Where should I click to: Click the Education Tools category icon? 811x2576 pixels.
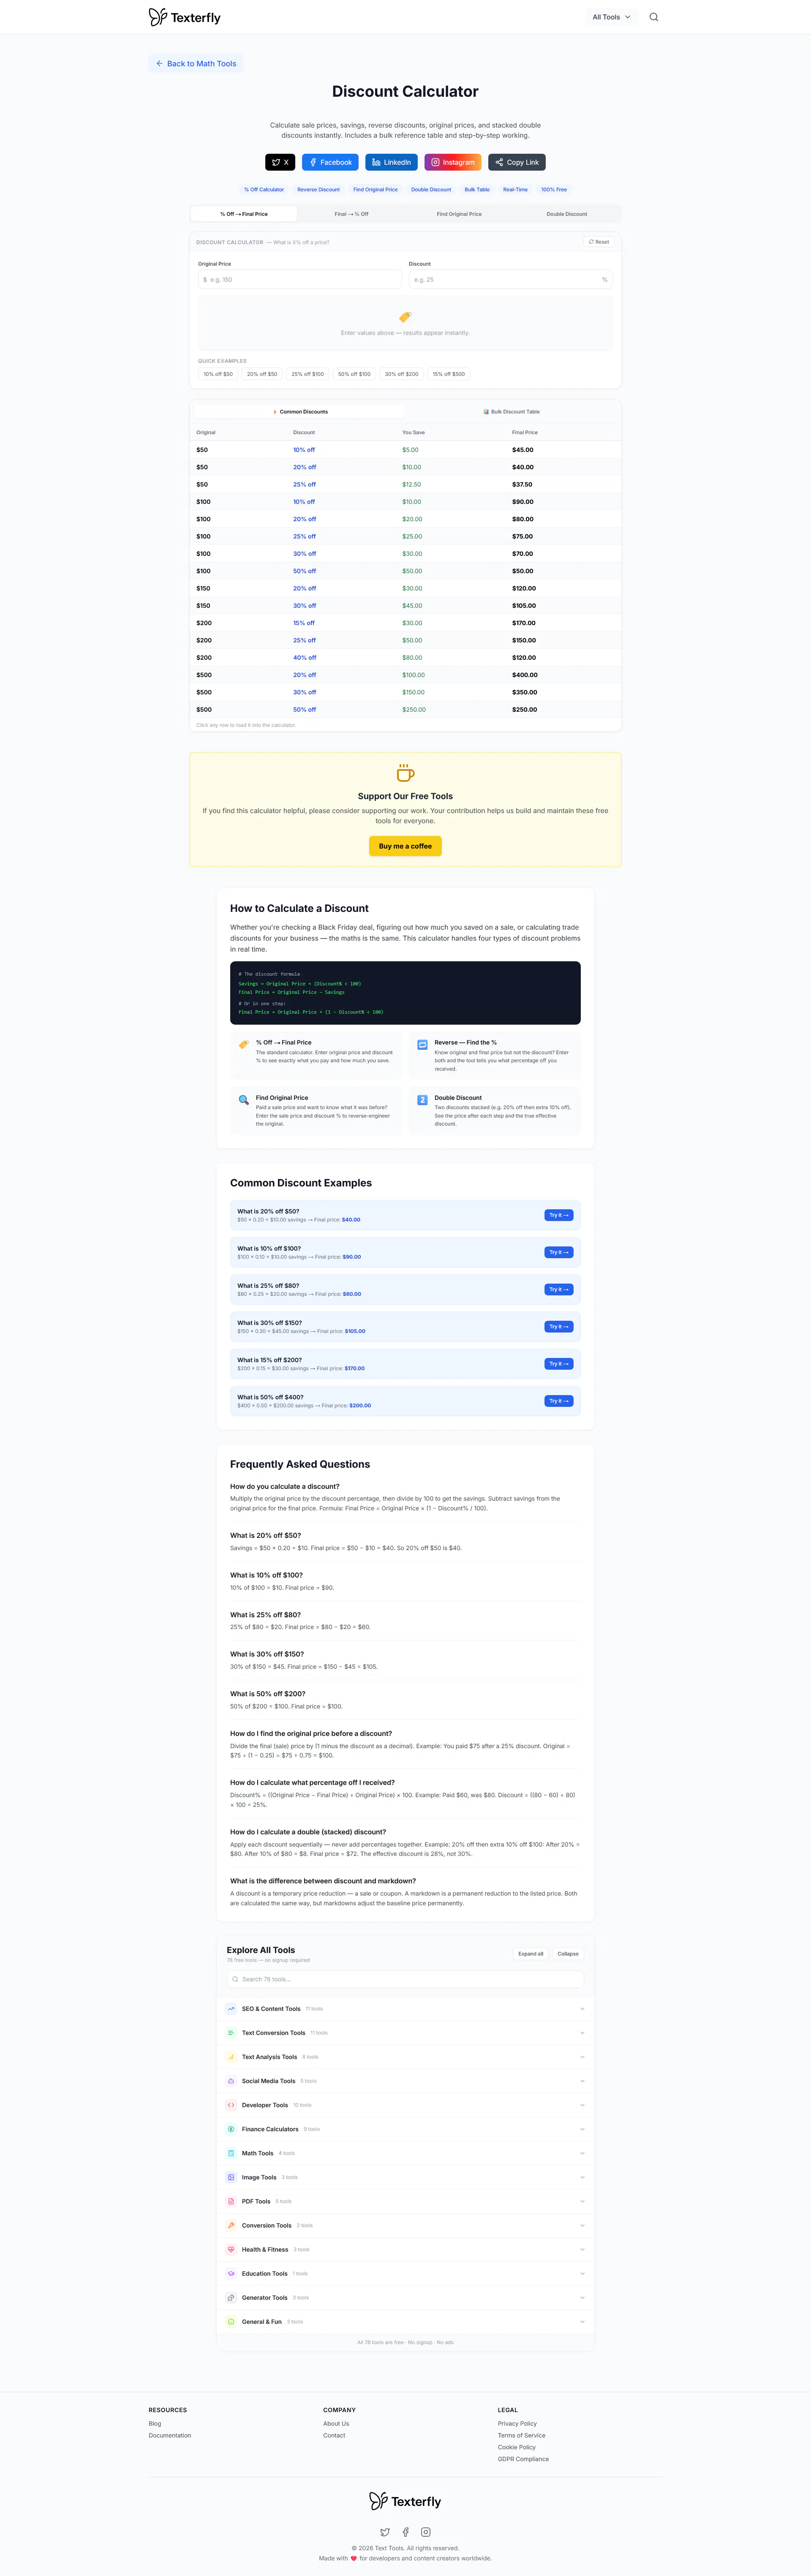pos(231,2273)
